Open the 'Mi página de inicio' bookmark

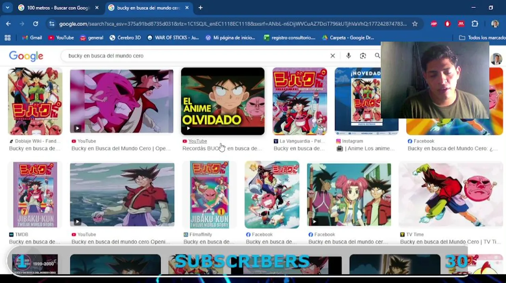point(230,38)
